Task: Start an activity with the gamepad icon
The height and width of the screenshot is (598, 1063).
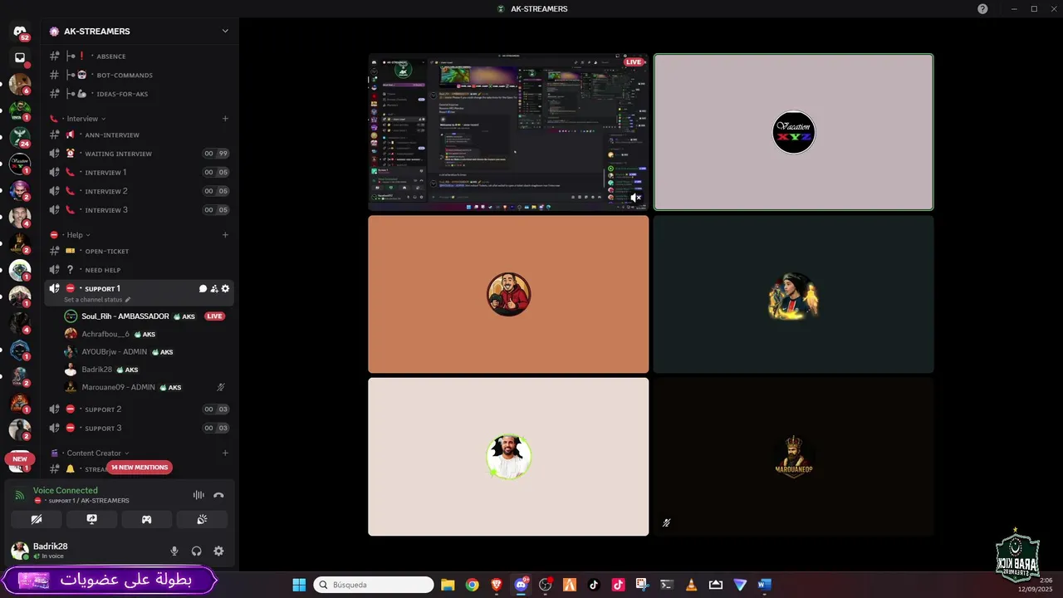Action: [146, 519]
